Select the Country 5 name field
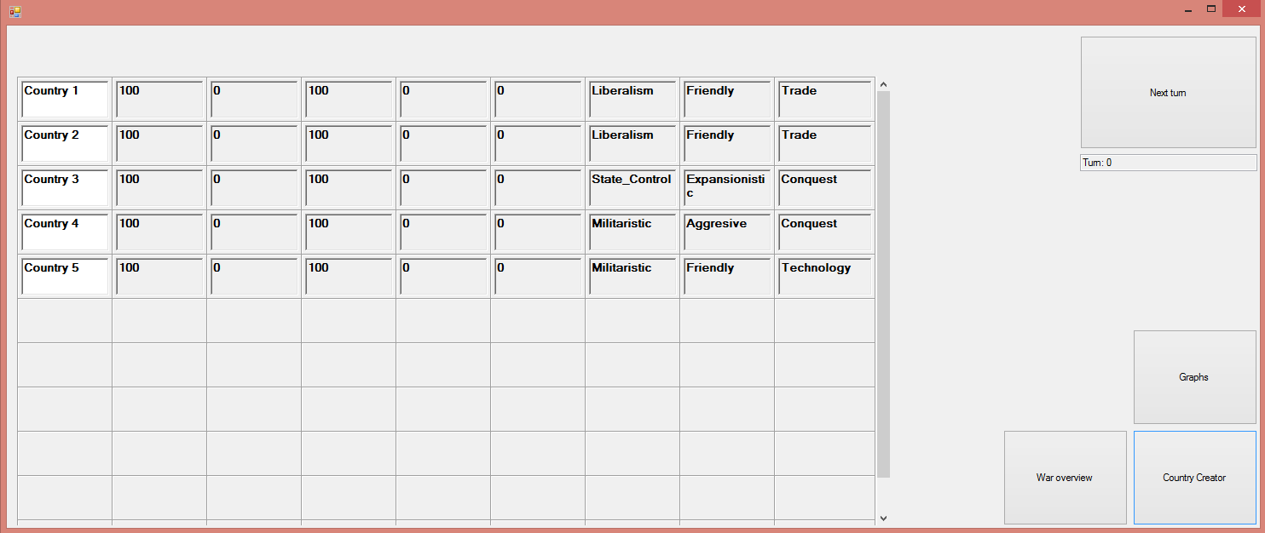1265x533 pixels. 65,276
